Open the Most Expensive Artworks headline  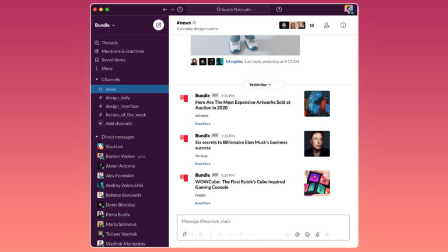243,105
